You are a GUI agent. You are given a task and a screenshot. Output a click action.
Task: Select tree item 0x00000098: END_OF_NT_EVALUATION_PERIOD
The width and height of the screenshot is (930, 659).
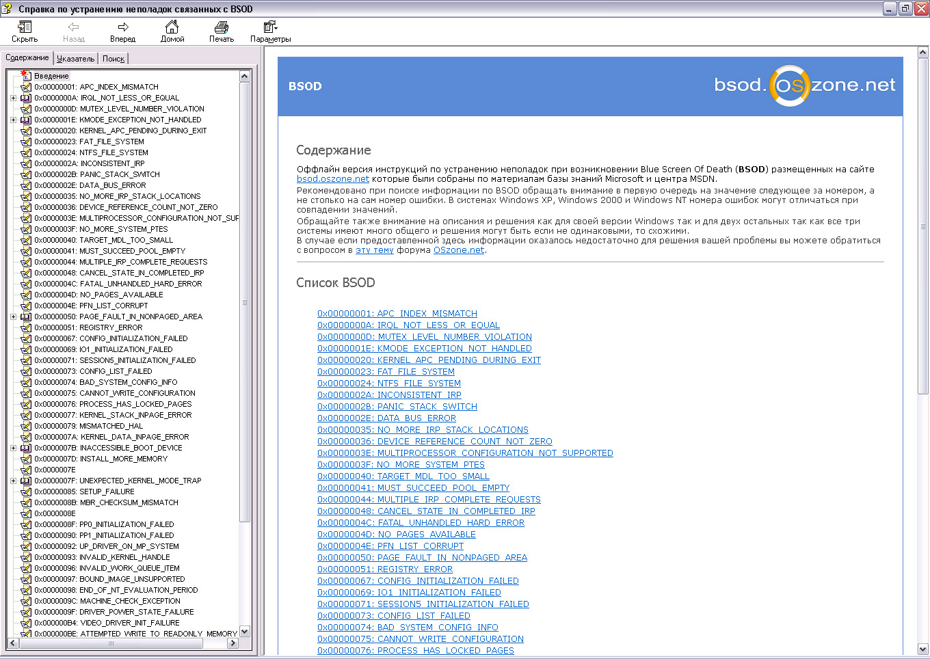[116, 590]
